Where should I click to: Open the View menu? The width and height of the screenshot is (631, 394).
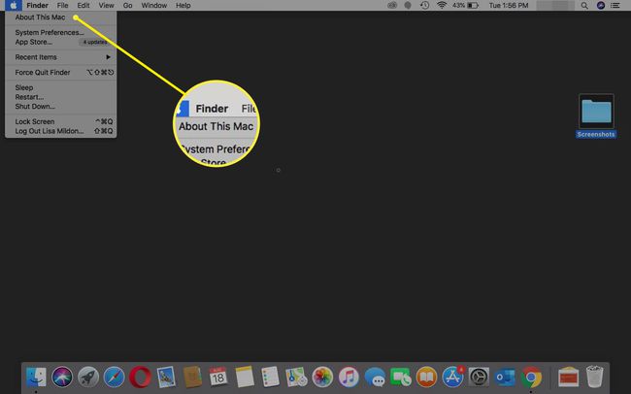(106, 5)
